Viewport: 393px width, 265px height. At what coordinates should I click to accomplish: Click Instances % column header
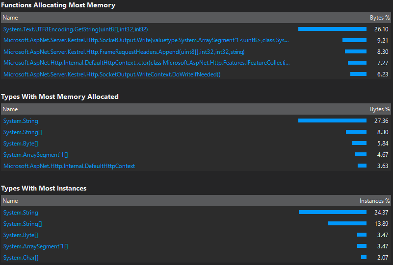pos(375,201)
